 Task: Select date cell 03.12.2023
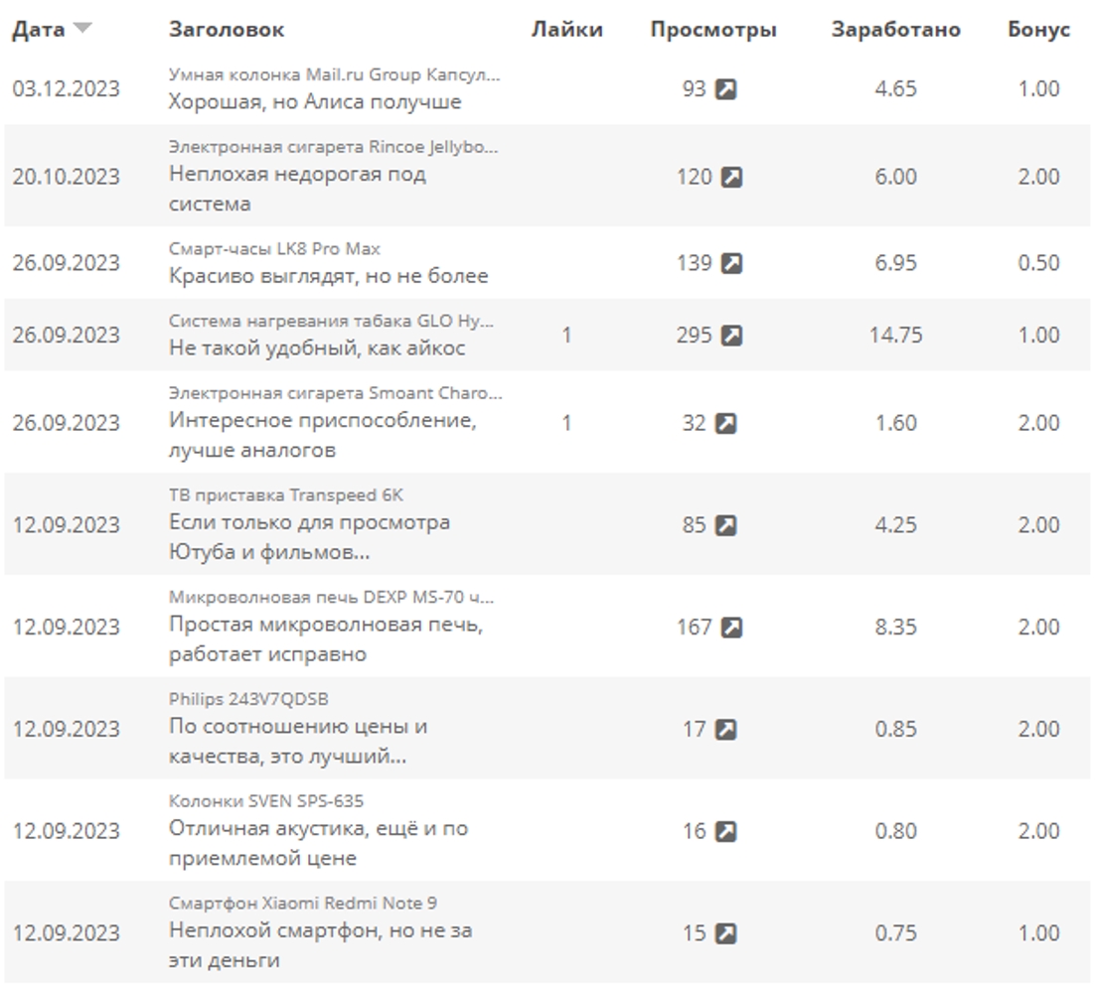click(x=67, y=89)
